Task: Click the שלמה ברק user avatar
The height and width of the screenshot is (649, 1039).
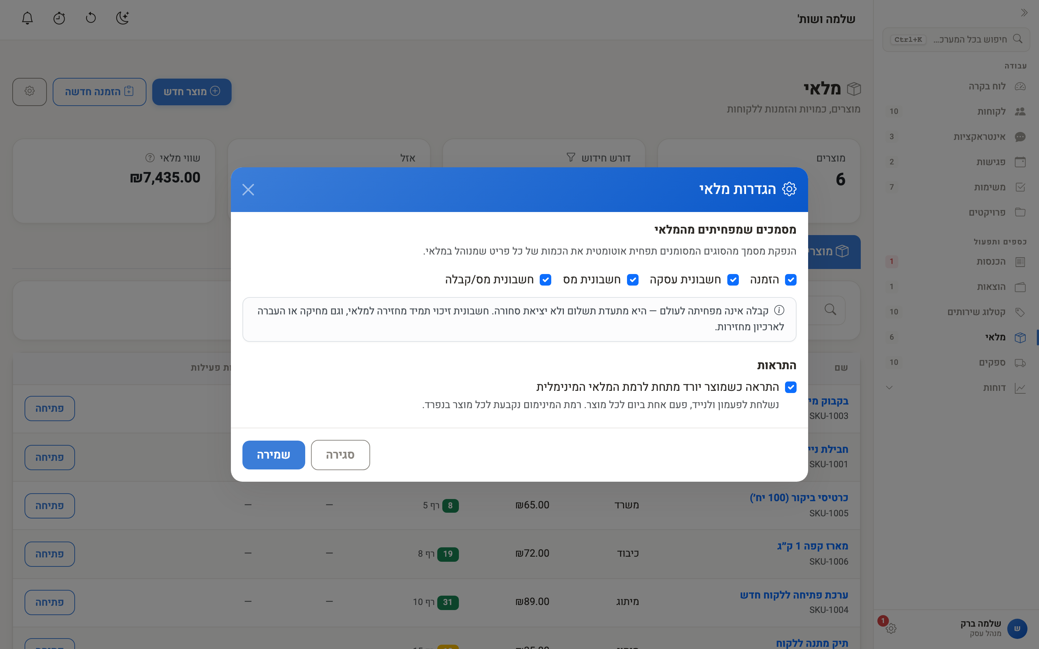Action: tap(1017, 628)
